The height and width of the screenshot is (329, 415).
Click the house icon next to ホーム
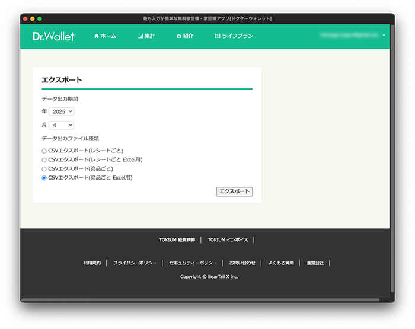[96, 36]
